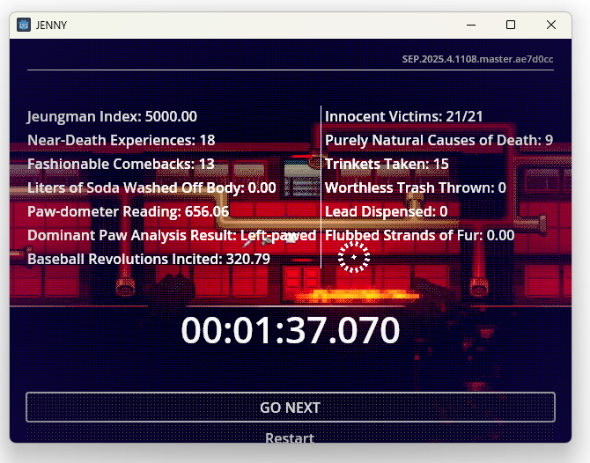This screenshot has width=590, height=463.
Task: Click the Lead Dispensed: 0 stat
Action: pos(386,211)
